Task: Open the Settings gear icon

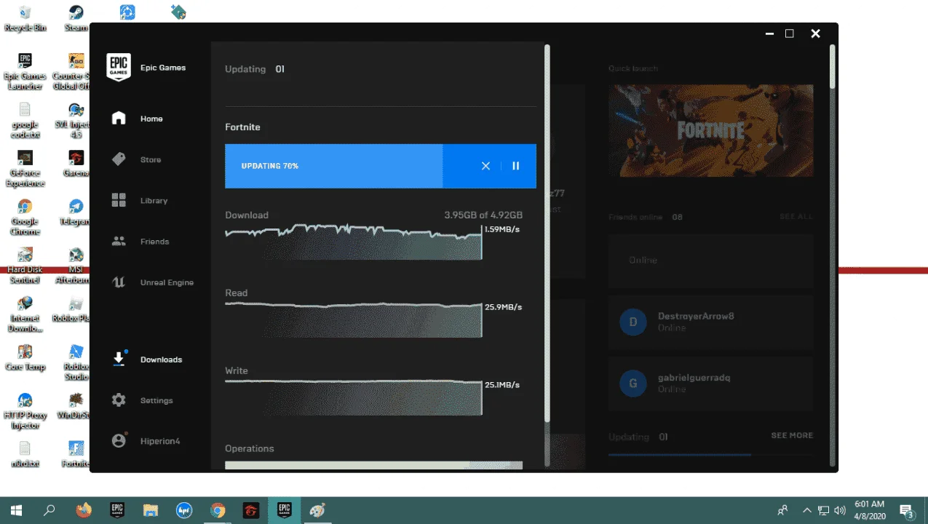Action: point(119,400)
